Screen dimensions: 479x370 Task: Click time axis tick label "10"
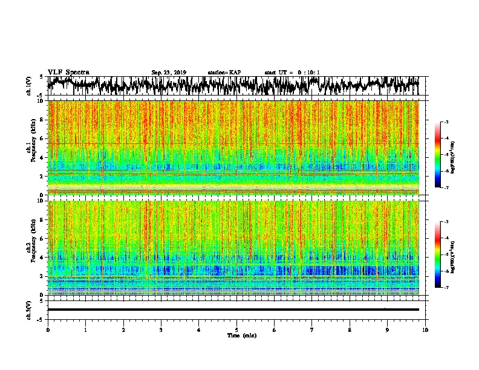425,330
